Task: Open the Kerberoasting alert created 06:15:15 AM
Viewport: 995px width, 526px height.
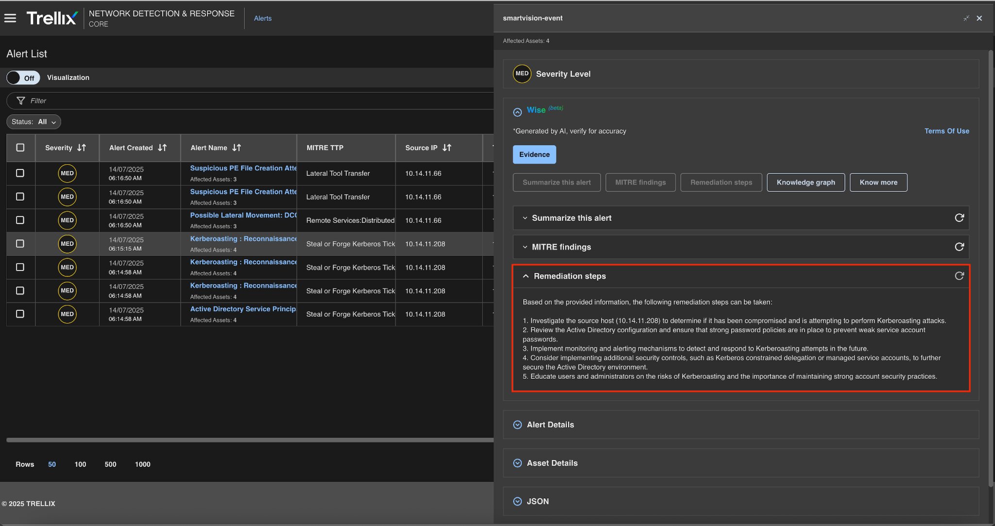Action: tap(243, 239)
